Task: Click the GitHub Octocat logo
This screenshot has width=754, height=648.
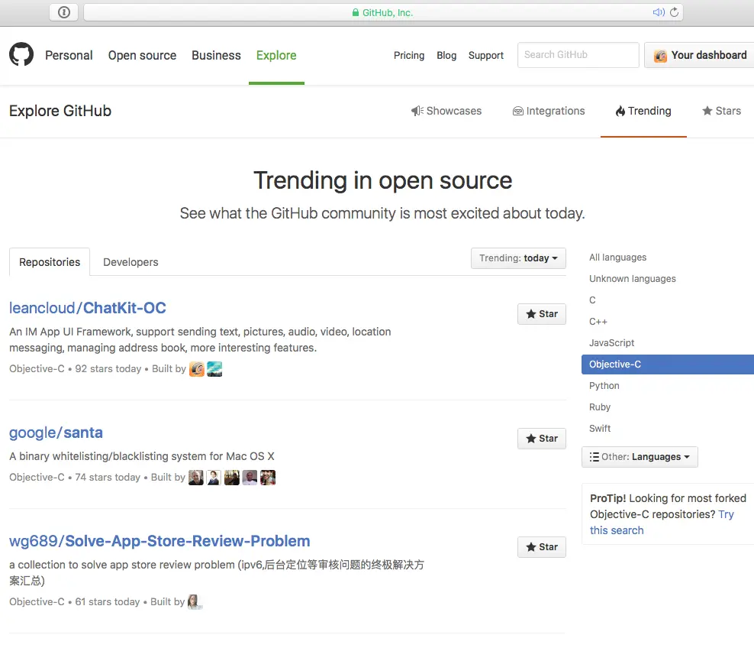Action: pos(21,54)
